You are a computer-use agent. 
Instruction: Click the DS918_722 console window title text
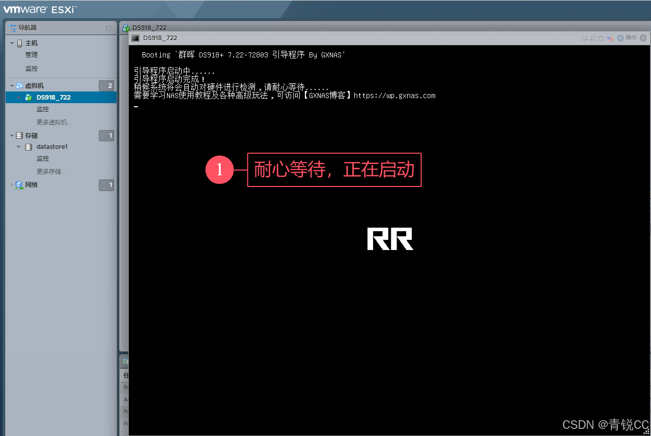160,38
